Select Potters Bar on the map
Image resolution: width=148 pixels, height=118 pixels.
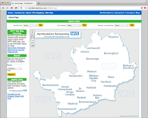coord(98,97)
